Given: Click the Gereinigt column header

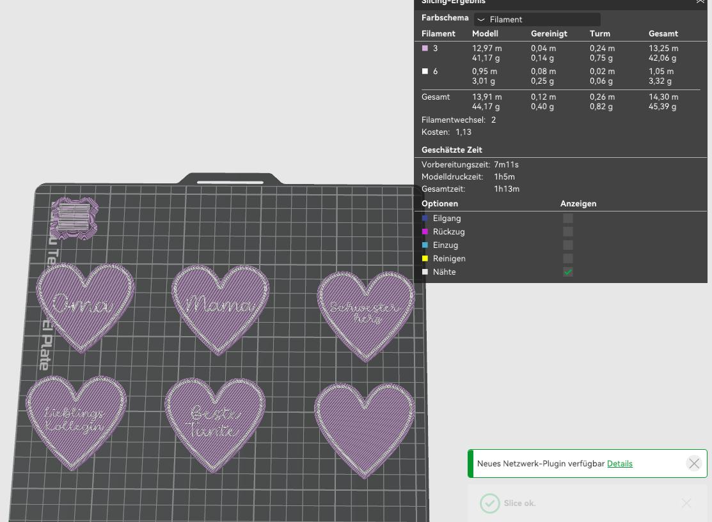Looking at the screenshot, I should pos(549,34).
